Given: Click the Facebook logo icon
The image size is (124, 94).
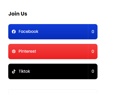Looking at the screenshot, I should click(x=14, y=32).
